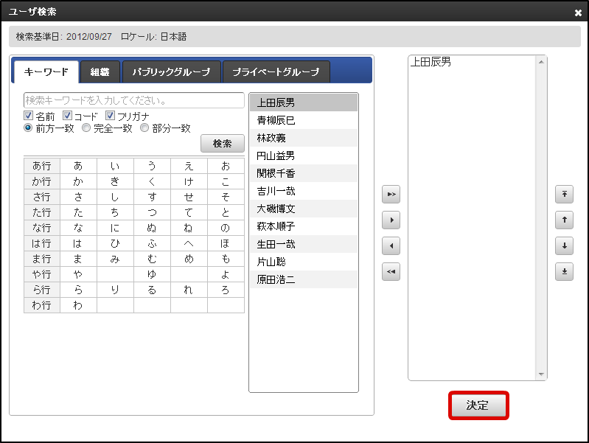The height and width of the screenshot is (443, 589).
Task: Click the add-all double right arrow button
Action: [x=391, y=195]
